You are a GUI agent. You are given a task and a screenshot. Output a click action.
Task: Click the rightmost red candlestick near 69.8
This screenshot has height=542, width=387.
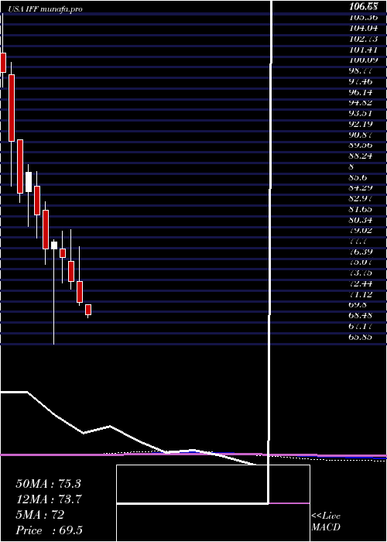click(x=88, y=310)
